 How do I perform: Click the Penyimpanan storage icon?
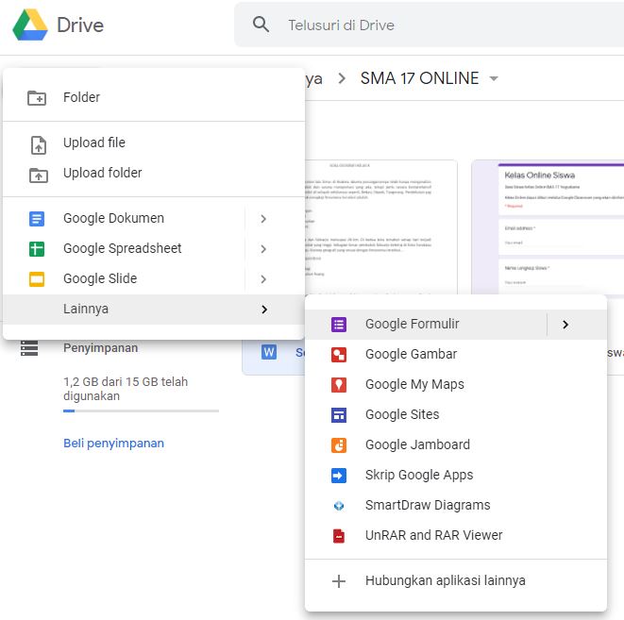(29, 348)
